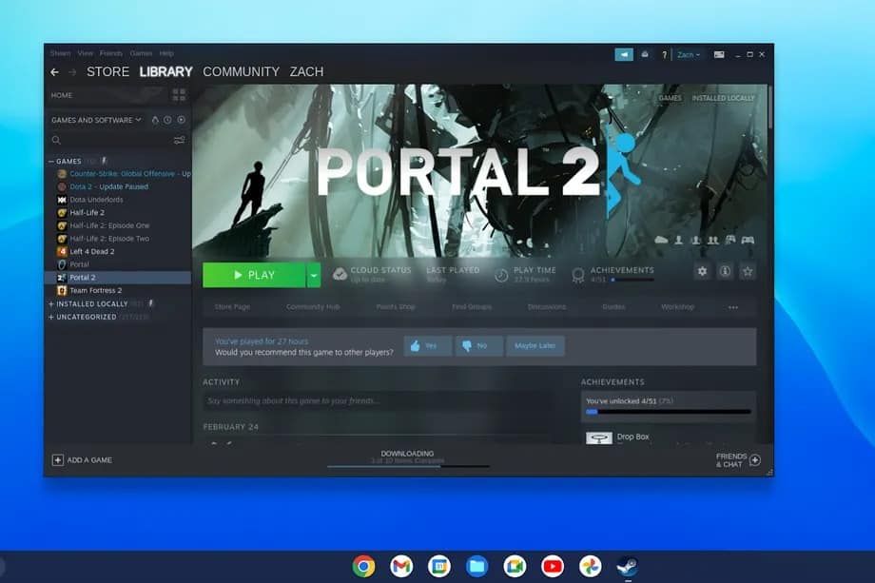Screen dimensions: 875x583
Task: Switch library to grid view
Action: click(179, 94)
